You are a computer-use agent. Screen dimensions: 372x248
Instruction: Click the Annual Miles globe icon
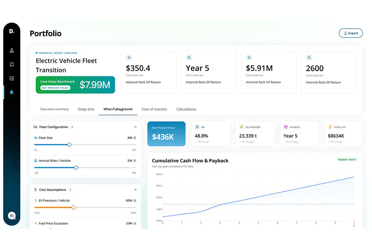(36, 161)
